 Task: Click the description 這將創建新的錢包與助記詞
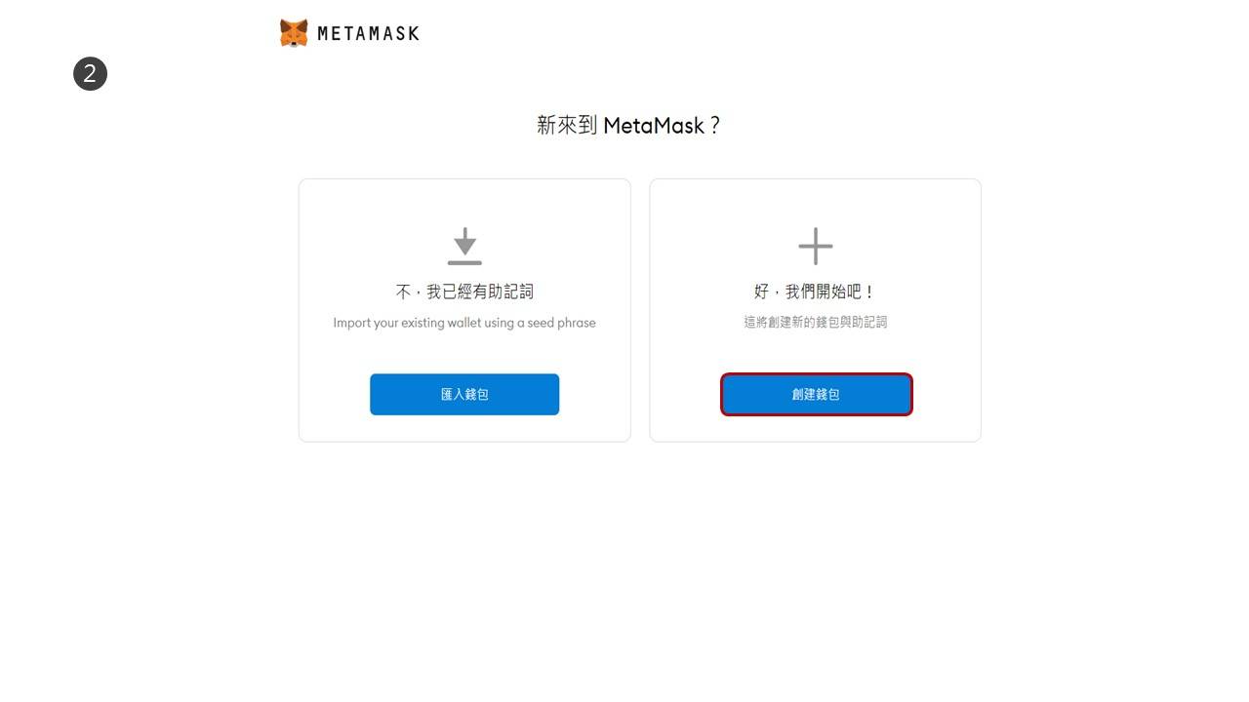click(816, 322)
